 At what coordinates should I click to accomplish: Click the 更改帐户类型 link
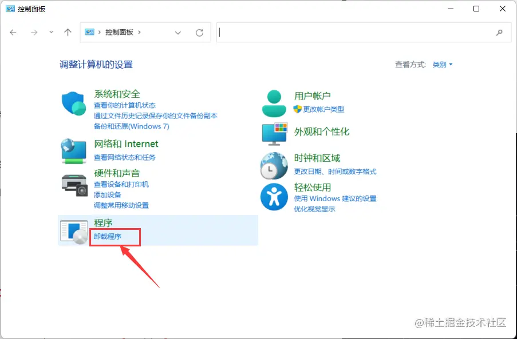(324, 109)
